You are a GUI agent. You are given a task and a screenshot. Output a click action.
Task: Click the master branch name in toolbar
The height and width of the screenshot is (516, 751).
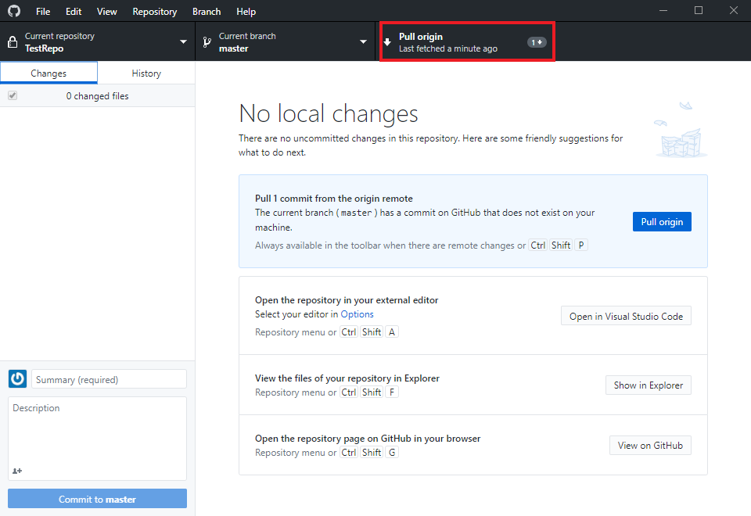(x=234, y=48)
